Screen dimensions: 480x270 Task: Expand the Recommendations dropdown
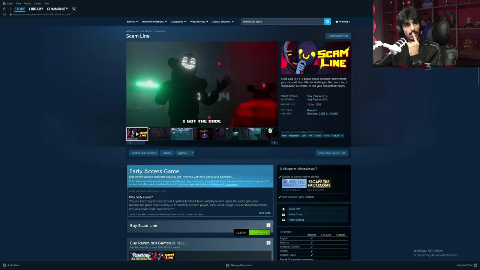pyautogui.click(x=154, y=21)
